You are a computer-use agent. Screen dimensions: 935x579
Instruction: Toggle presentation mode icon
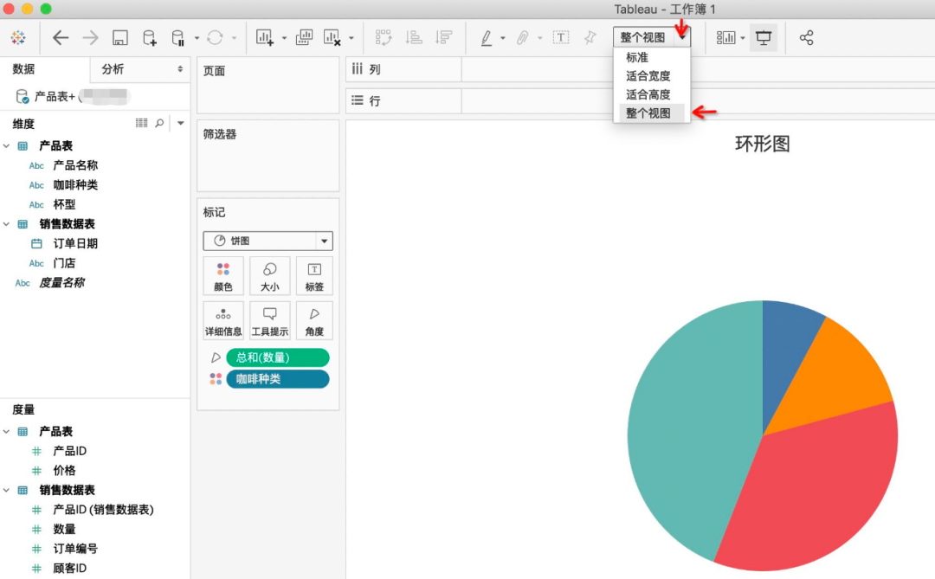coord(764,38)
